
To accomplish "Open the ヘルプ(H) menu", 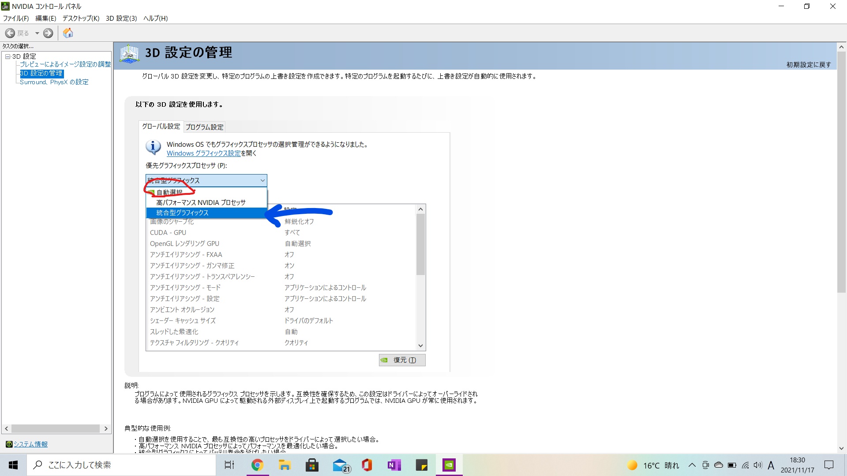I will pyautogui.click(x=156, y=19).
